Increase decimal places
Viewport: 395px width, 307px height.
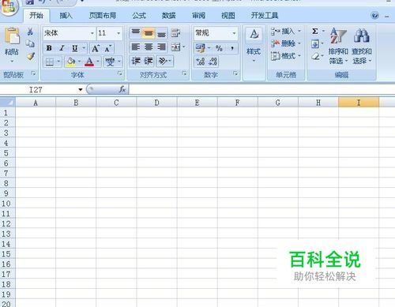(x=200, y=62)
